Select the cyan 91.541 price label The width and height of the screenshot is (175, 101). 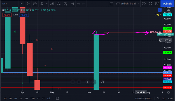(x=167, y=82)
